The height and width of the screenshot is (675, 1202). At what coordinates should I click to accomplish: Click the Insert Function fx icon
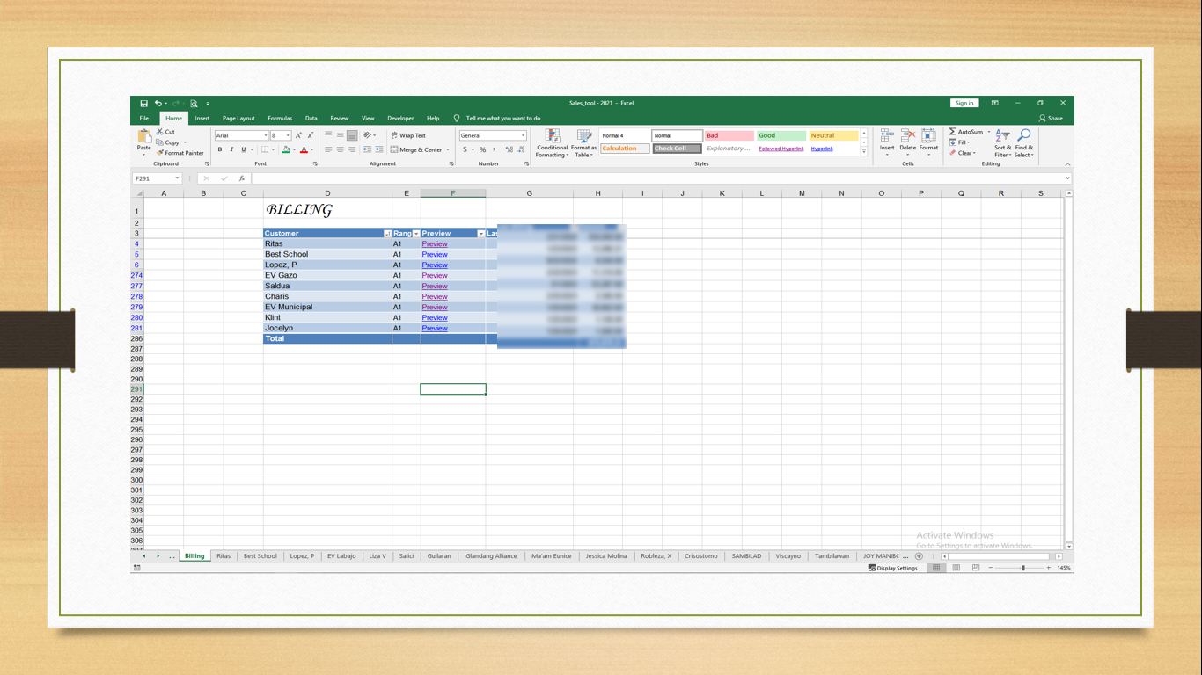(242, 178)
